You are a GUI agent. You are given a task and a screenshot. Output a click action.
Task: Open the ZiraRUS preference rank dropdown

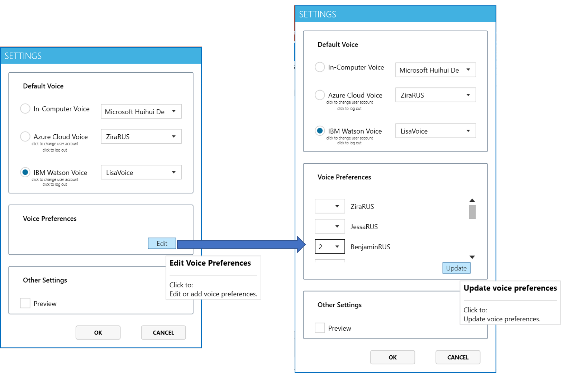330,206
